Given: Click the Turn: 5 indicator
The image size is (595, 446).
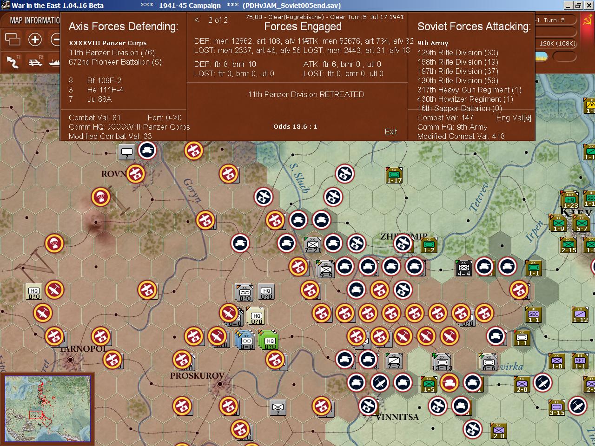Looking at the screenshot, I should pyautogui.click(x=554, y=20).
